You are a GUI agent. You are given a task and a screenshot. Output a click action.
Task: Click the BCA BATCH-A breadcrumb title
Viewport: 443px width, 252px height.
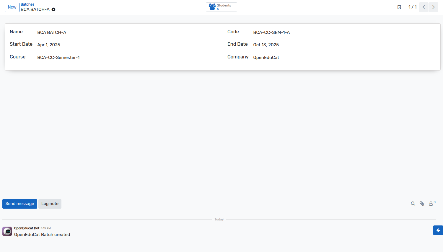(x=35, y=9)
